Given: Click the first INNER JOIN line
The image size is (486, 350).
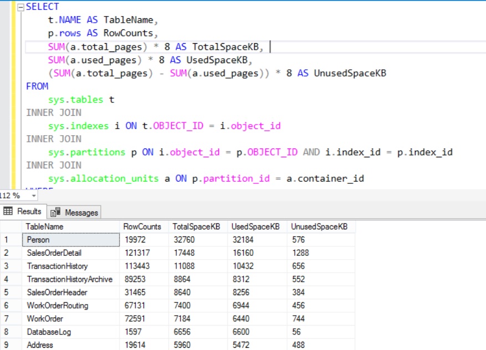Looking at the screenshot, I should [54, 113].
